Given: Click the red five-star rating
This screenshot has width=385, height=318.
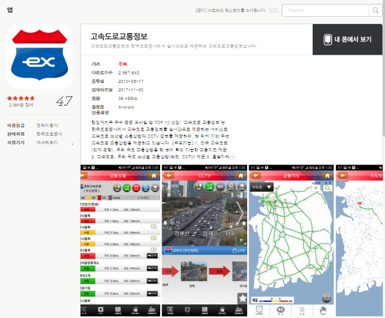Looking at the screenshot, I should tap(21, 98).
